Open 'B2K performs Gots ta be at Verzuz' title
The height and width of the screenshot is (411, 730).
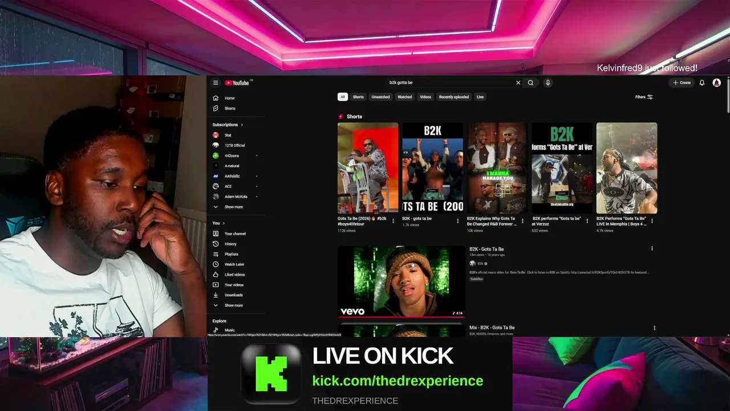[x=557, y=221]
